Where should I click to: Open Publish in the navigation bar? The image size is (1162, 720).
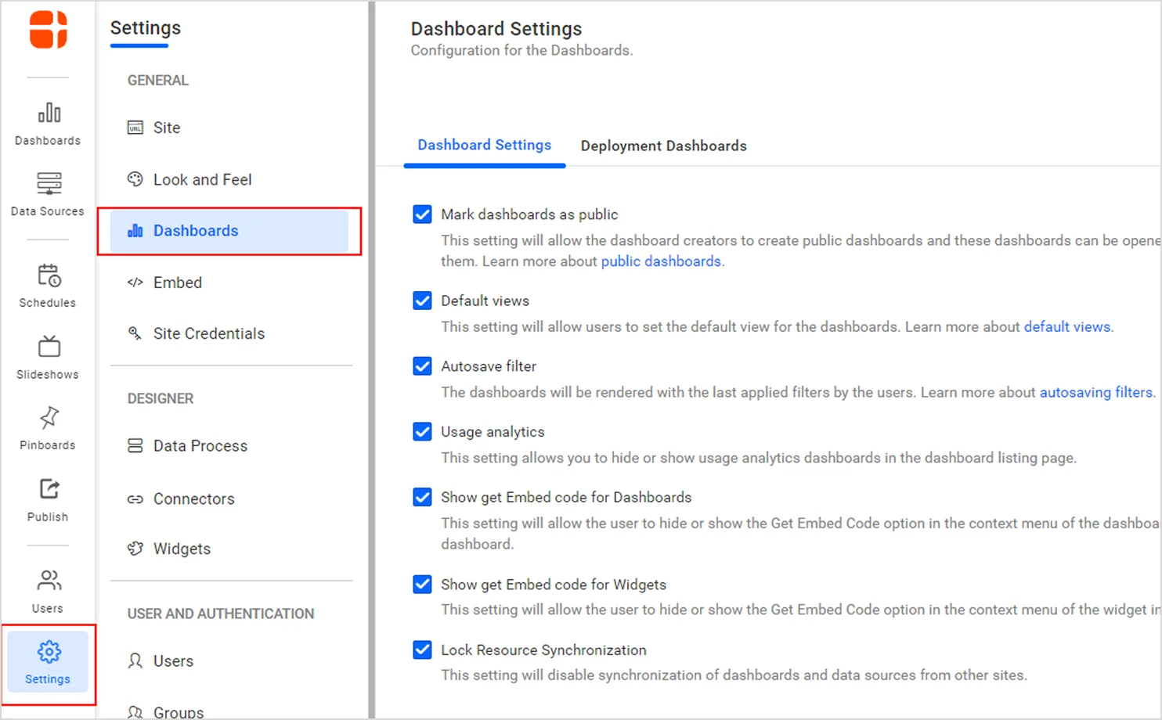(x=48, y=500)
